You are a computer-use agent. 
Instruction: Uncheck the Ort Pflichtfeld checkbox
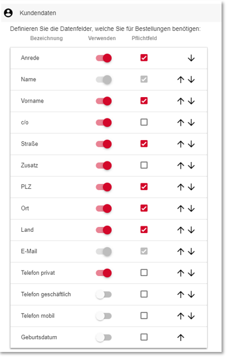tap(144, 208)
